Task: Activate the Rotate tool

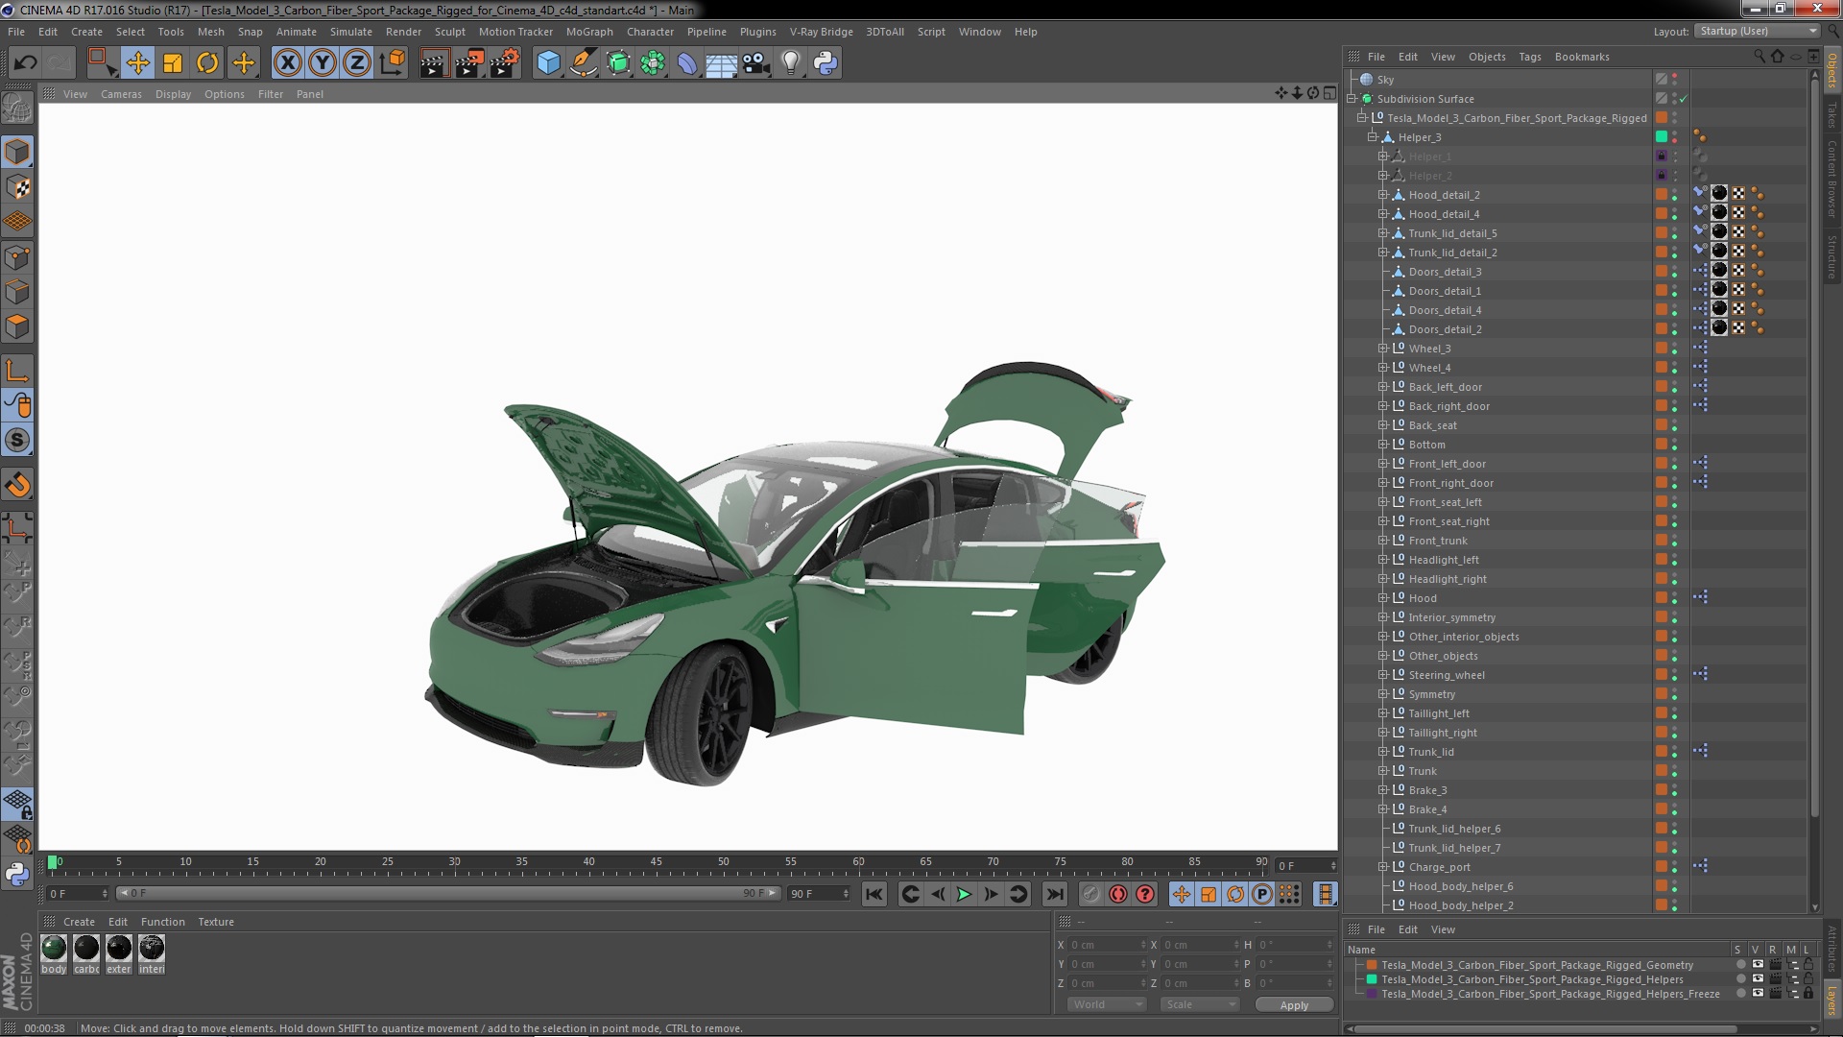Action: pos(207,63)
